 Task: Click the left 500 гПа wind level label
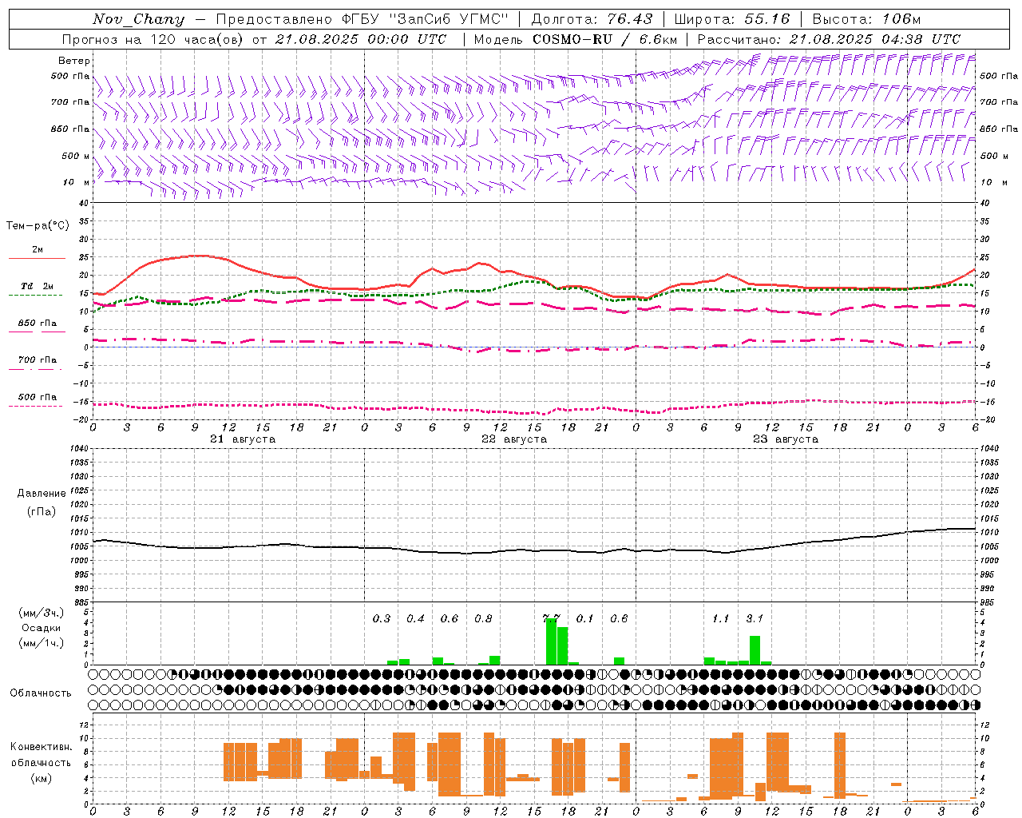tap(70, 77)
